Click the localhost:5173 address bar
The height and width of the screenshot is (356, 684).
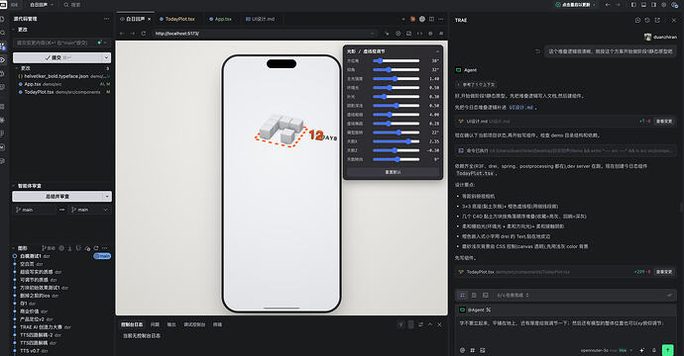click(266, 34)
